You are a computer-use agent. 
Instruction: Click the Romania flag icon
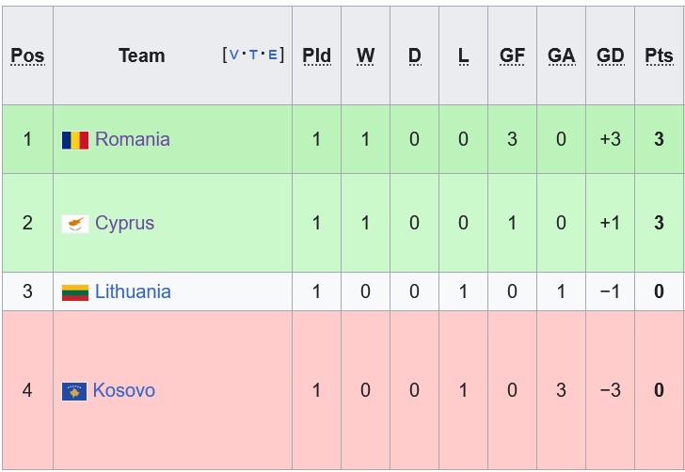click(x=75, y=140)
